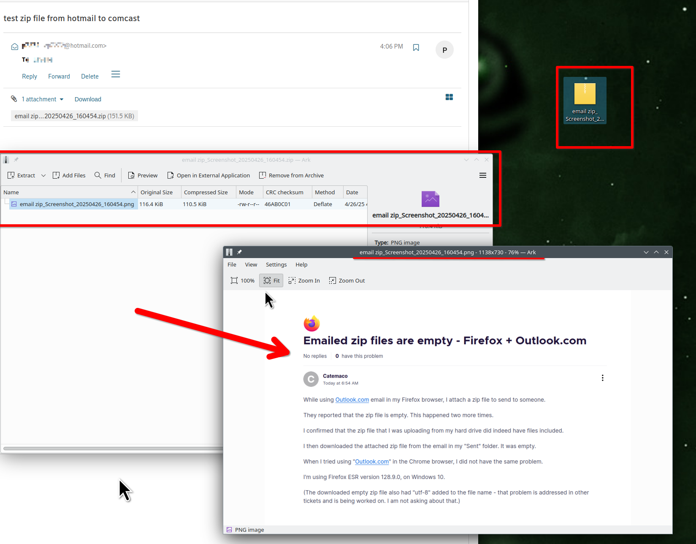Open the Settings menu in preview window
Viewport: 696px width, 544px height.
(276, 264)
